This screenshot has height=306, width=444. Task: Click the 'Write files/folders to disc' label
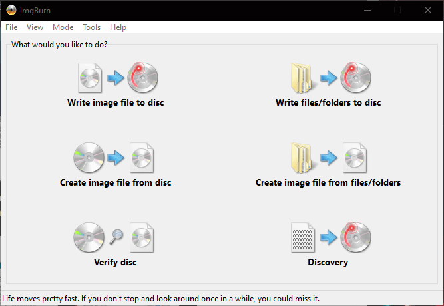pyautogui.click(x=328, y=102)
